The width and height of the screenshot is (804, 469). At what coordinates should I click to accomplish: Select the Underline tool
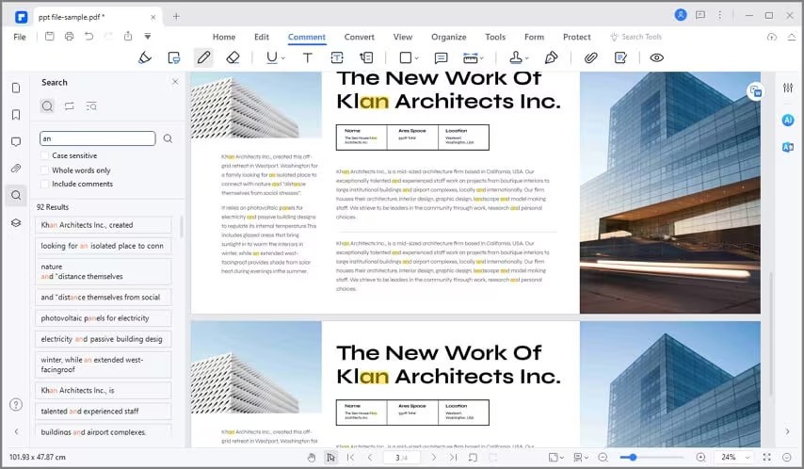272,58
